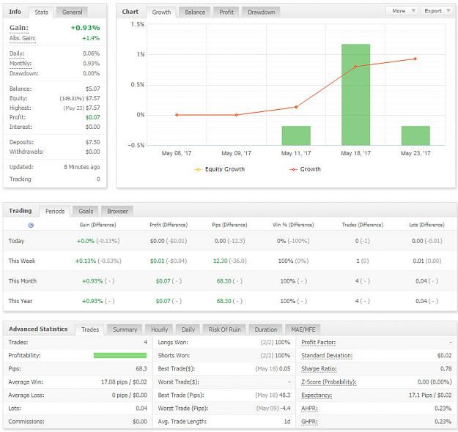
Task: Open the Browser tab
Action: pos(117,212)
